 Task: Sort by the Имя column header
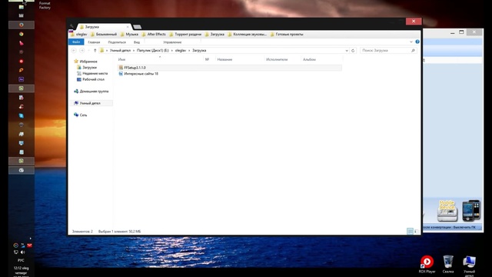[x=160, y=59]
